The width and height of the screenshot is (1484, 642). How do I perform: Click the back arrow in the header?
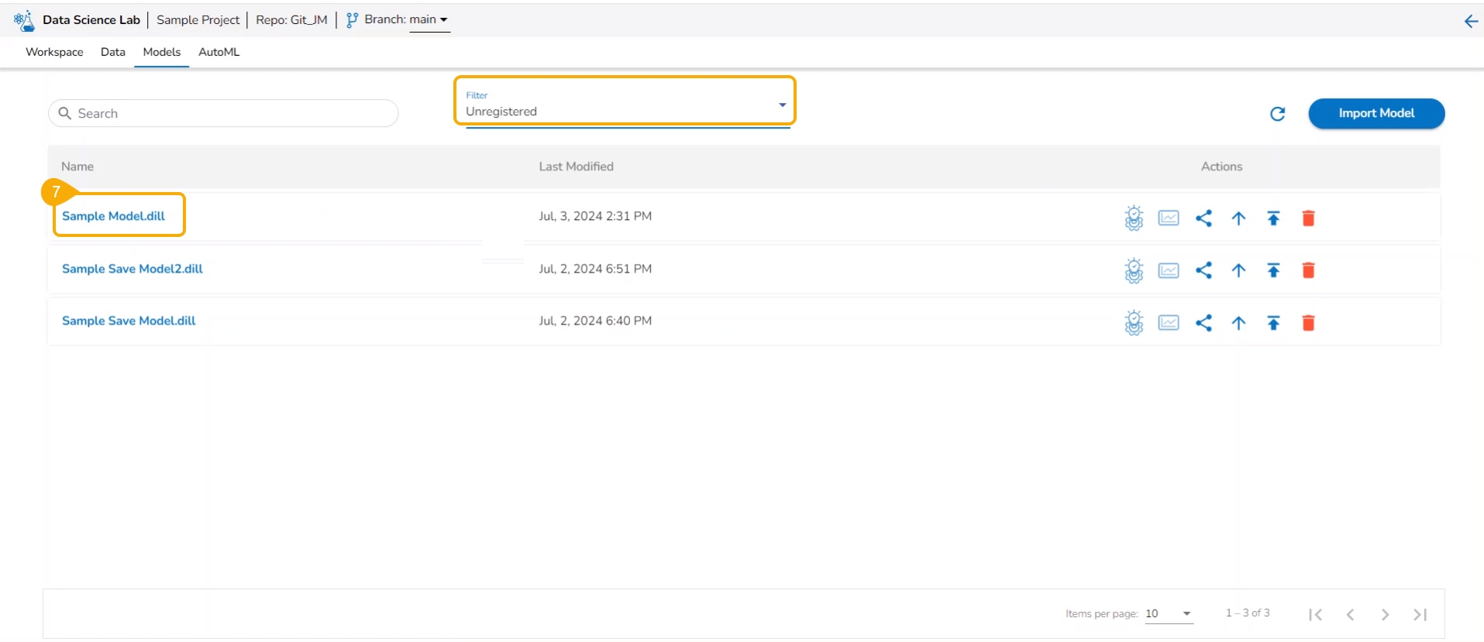pos(1470,22)
